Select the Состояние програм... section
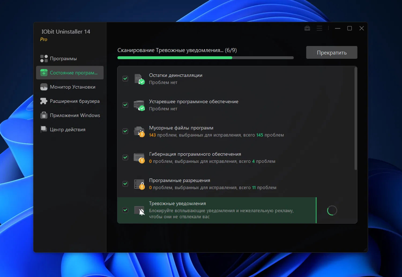 (x=70, y=73)
